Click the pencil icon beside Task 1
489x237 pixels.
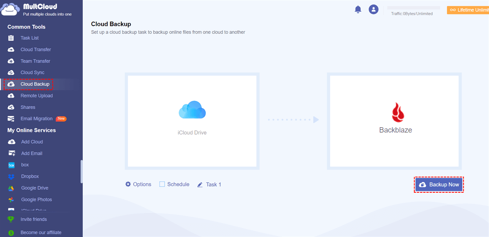pos(200,185)
